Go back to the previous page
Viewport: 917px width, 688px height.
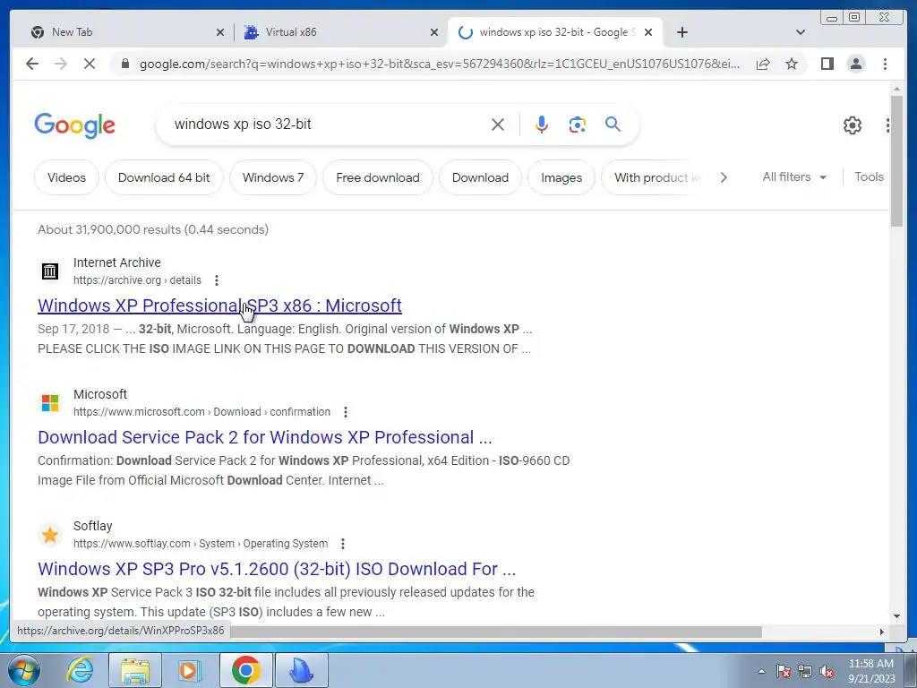[x=32, y=64]
